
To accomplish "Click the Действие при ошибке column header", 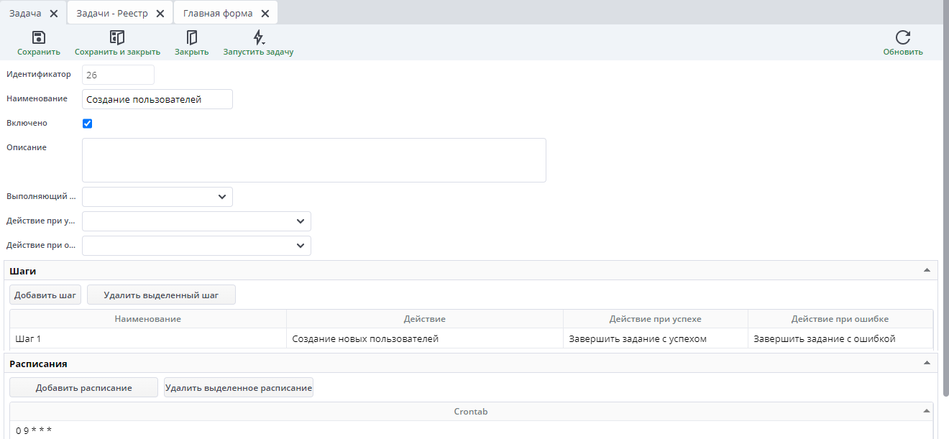I will pos(840,319).
